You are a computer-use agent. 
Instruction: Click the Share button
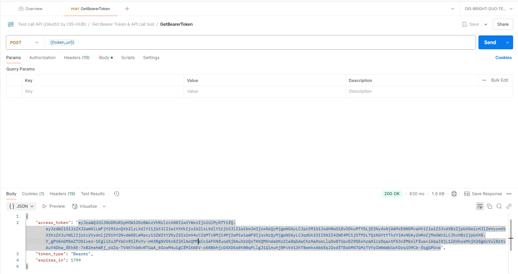click(x=503, y=24)
